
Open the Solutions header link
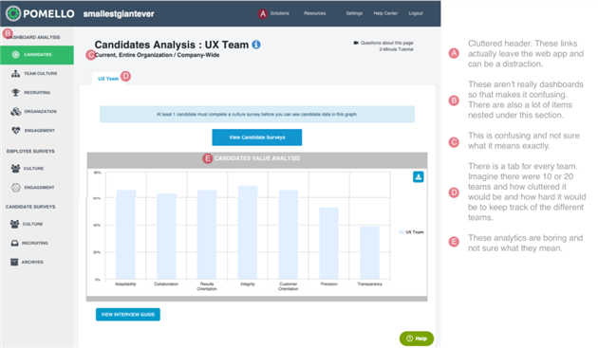[x=280, y=13]
